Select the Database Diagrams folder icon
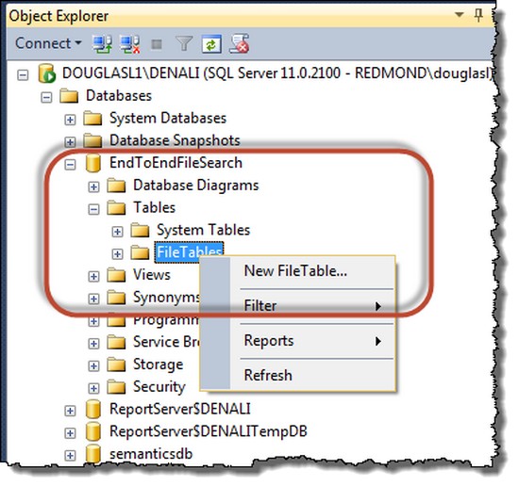Screen dimensions: 519x486 tap(116, 186)
